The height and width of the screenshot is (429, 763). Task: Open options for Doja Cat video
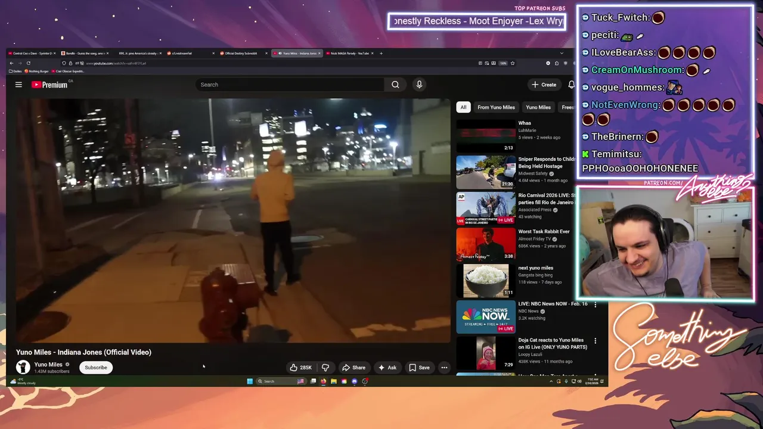pyautogui.click(x=595, y=341)
